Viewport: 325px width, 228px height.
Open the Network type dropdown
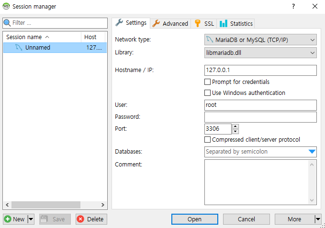click(x=260, y=40)
